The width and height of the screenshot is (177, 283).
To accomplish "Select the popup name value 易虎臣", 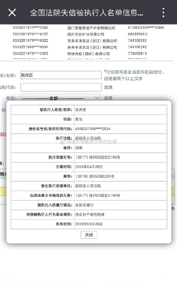I will click(x=80, y=110).
